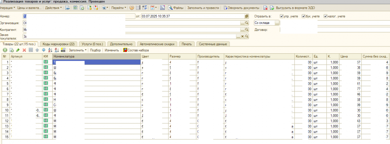Image resolution: width=390 pixels, height=144 pixels.
Task: Click the first toolbar icon after the Действия menu
Action: pyautogui.click(x=67, y=8)
